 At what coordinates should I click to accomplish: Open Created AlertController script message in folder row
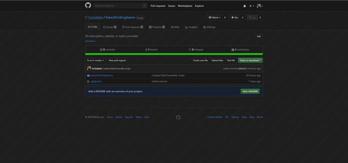tap(168, 76)
